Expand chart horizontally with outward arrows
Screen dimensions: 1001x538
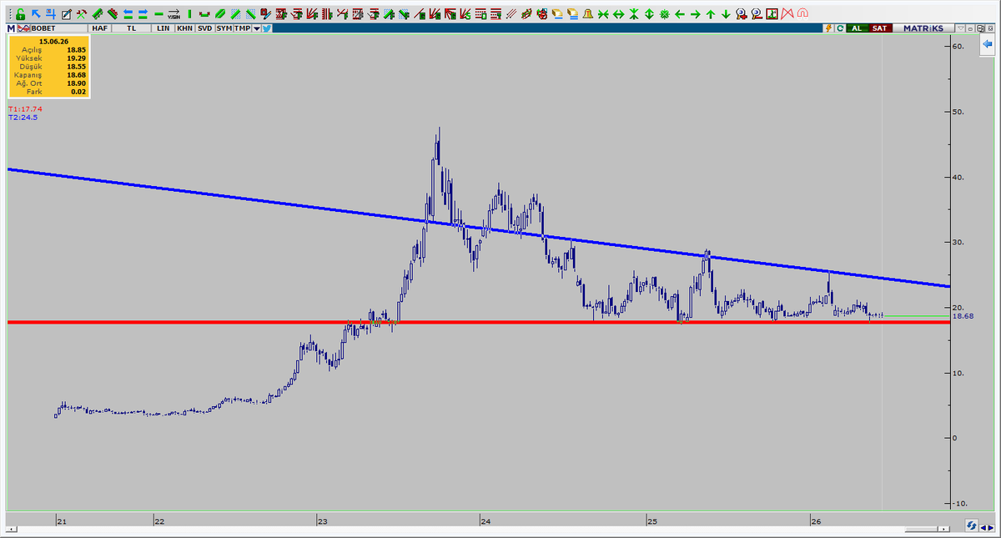coord(618,14)
